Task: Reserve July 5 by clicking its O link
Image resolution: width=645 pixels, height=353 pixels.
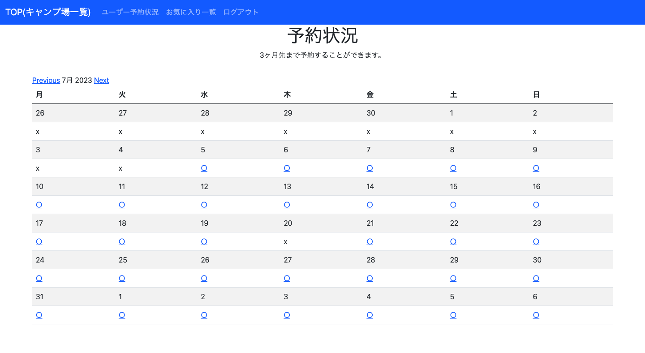Action: [204, 168]
